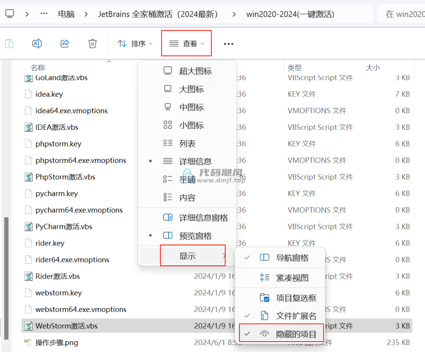The width and height of the screenshot is (425, 352).
Task: Click the See more three-dots toolbar button
Action: pos(229,44)
